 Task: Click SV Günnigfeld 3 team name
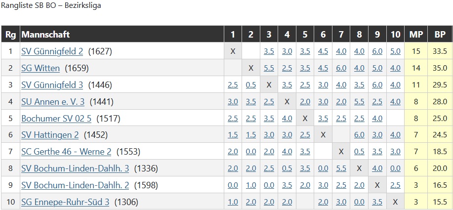click(x=52, y=85)
